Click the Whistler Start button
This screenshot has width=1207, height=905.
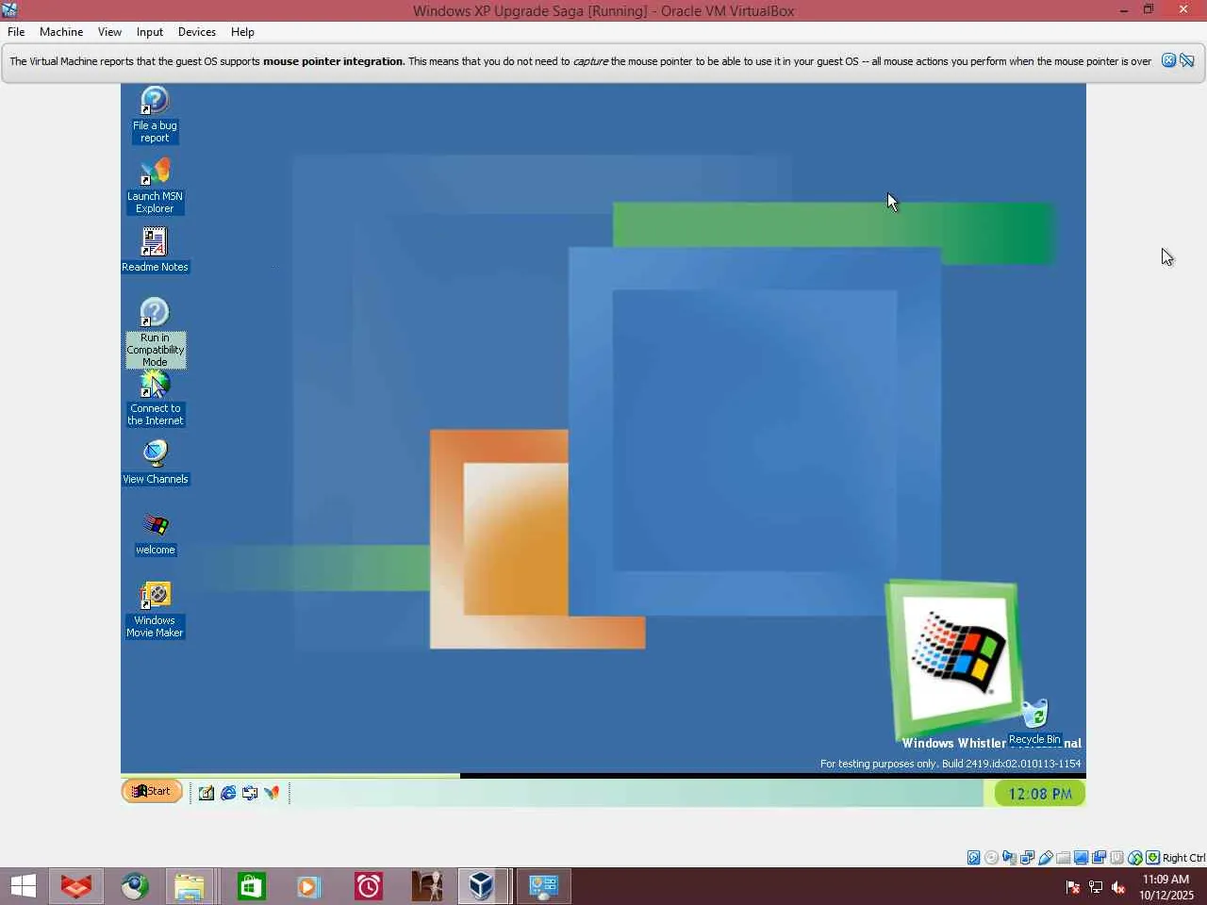(x=152, y=791)
